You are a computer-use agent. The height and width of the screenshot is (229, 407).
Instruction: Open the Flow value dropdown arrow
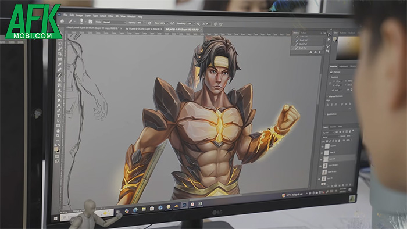coord(167,23)
